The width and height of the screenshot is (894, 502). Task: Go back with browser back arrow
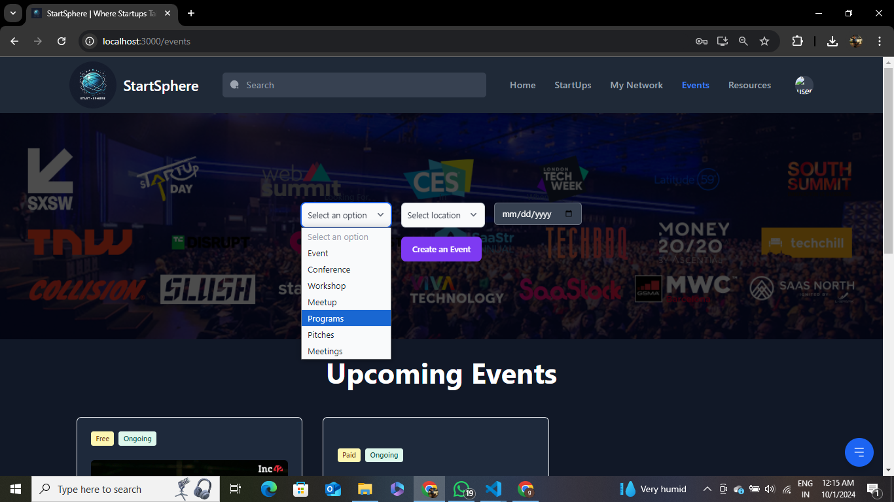[x=14, y=41]
